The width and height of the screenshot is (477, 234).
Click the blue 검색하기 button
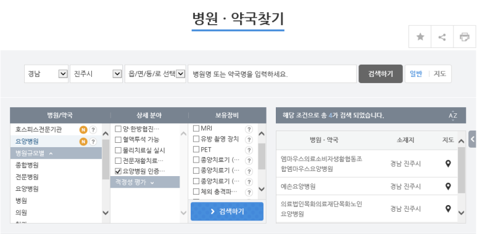227,212
